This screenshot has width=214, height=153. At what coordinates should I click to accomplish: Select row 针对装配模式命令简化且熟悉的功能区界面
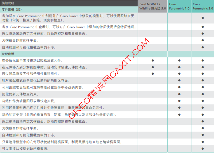click(107, 80)
